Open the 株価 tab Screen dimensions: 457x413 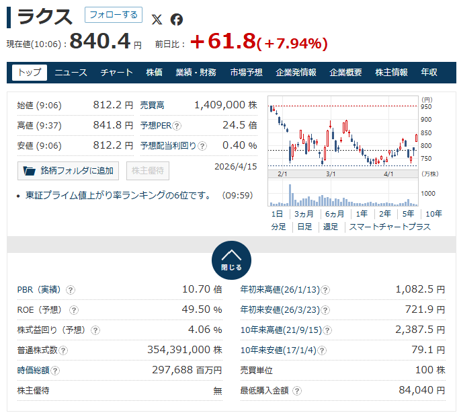pyautogui.click(x=154, y=73)
